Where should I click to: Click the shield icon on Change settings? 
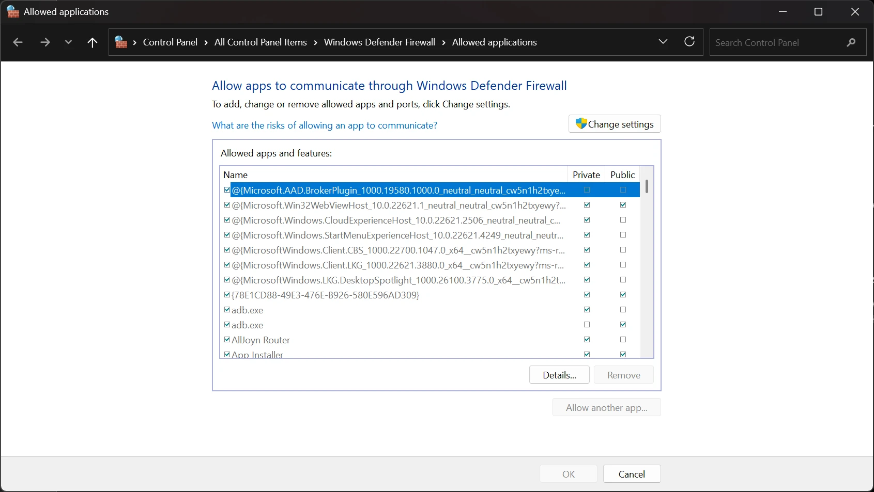coord(581,124)
